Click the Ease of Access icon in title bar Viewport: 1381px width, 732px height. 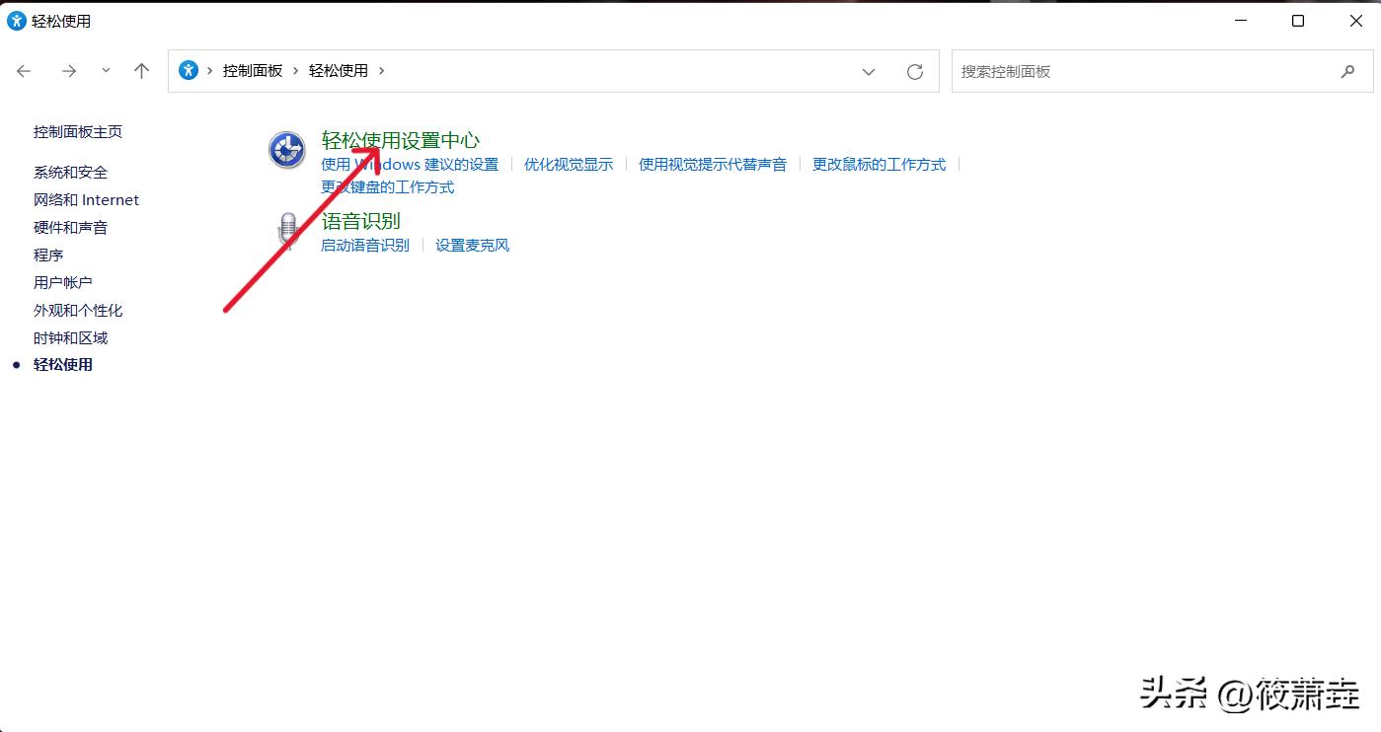[x=15, y=20]
